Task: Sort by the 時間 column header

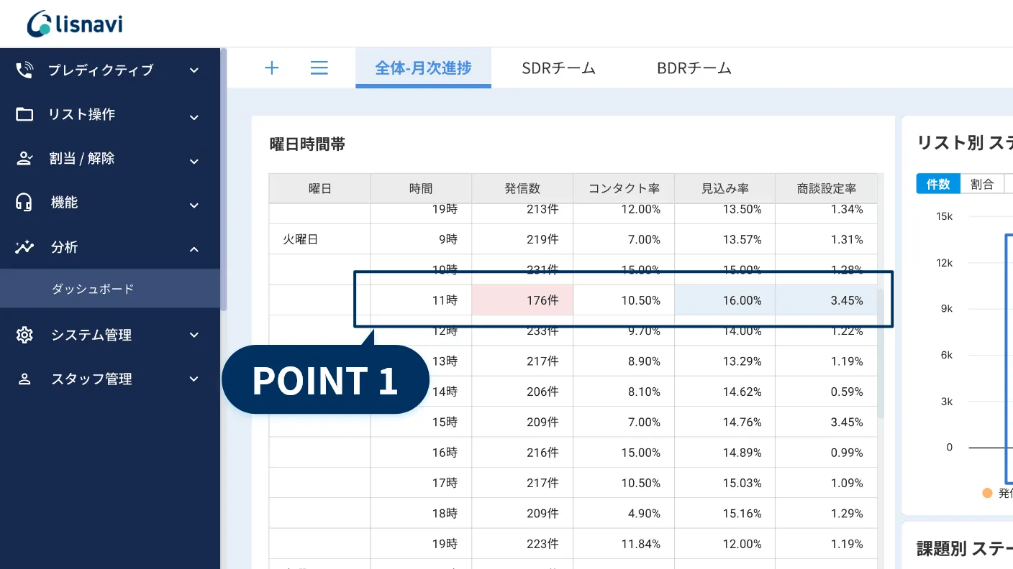Action: (421, 188)
